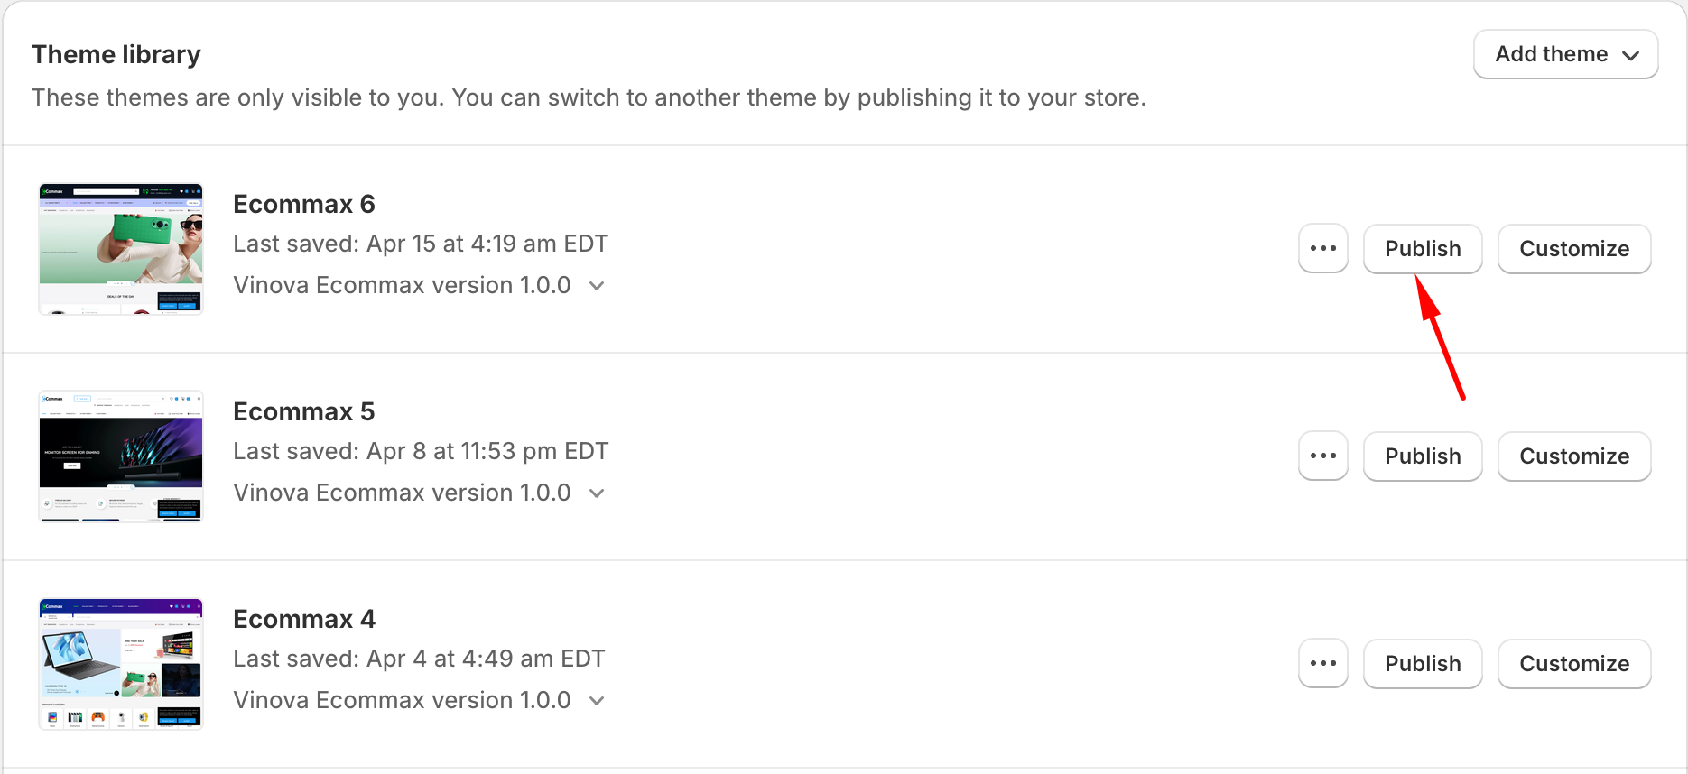Click the Theme library heading
This screenshot has width=1688, height=774.
click(x=116, y=55)
